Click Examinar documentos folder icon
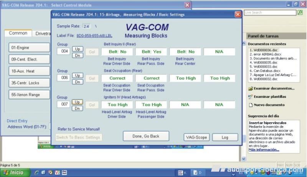This screenshot has width=307, height=177. pos(251,88)
